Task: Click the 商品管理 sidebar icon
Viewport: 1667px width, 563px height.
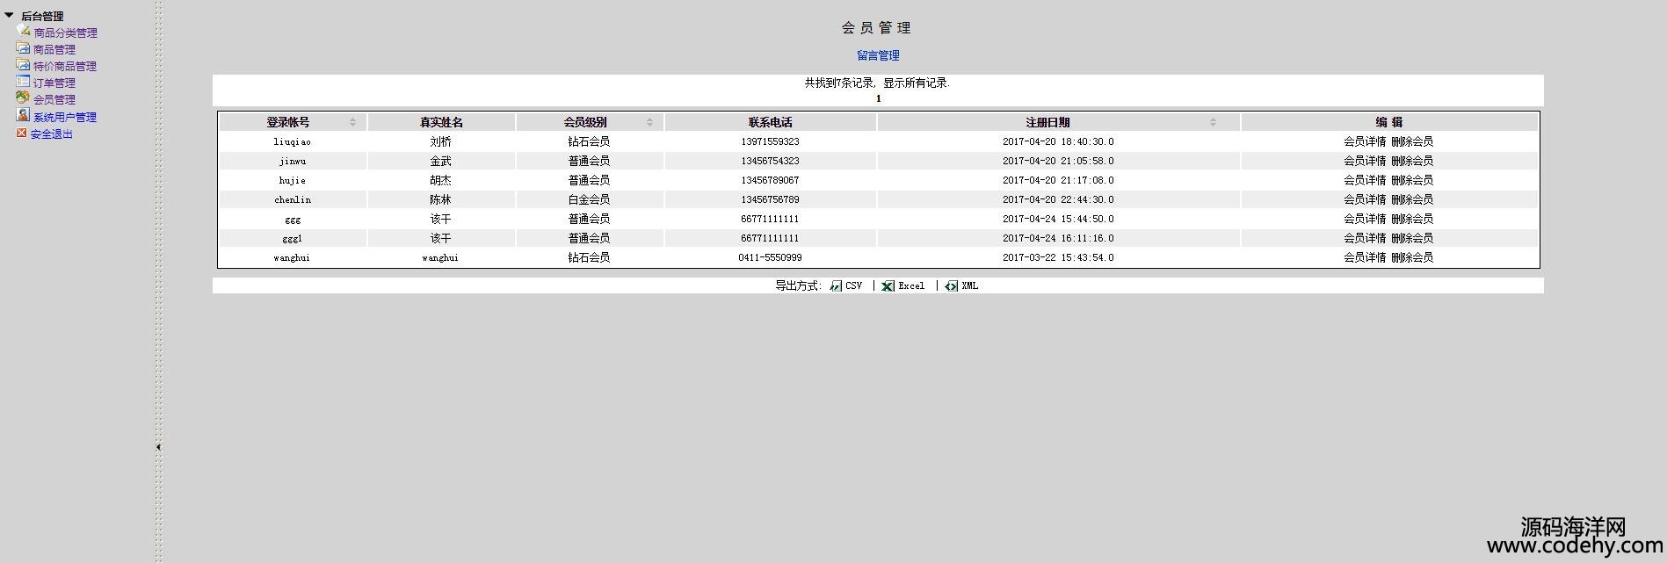Action: coord(23,47)
